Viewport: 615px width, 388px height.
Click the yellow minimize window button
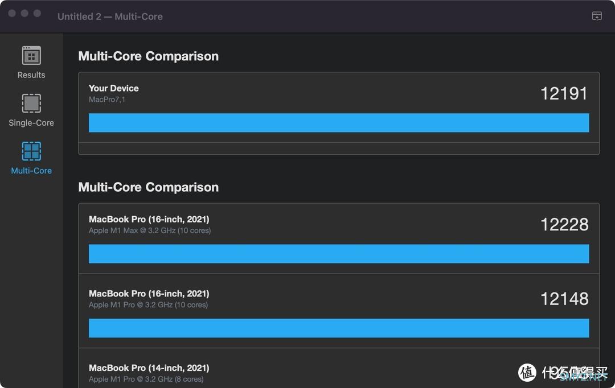tap(24, 13)
